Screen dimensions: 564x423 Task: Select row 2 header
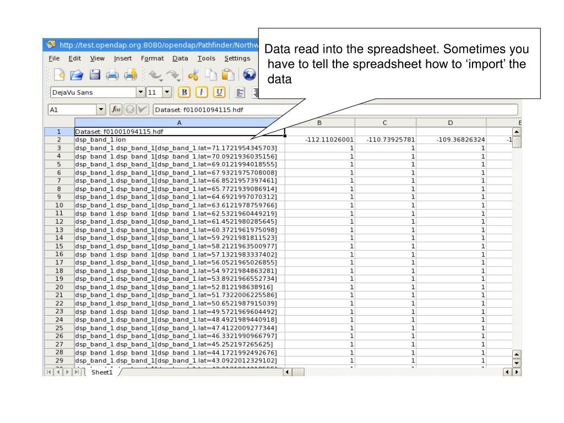59,139
